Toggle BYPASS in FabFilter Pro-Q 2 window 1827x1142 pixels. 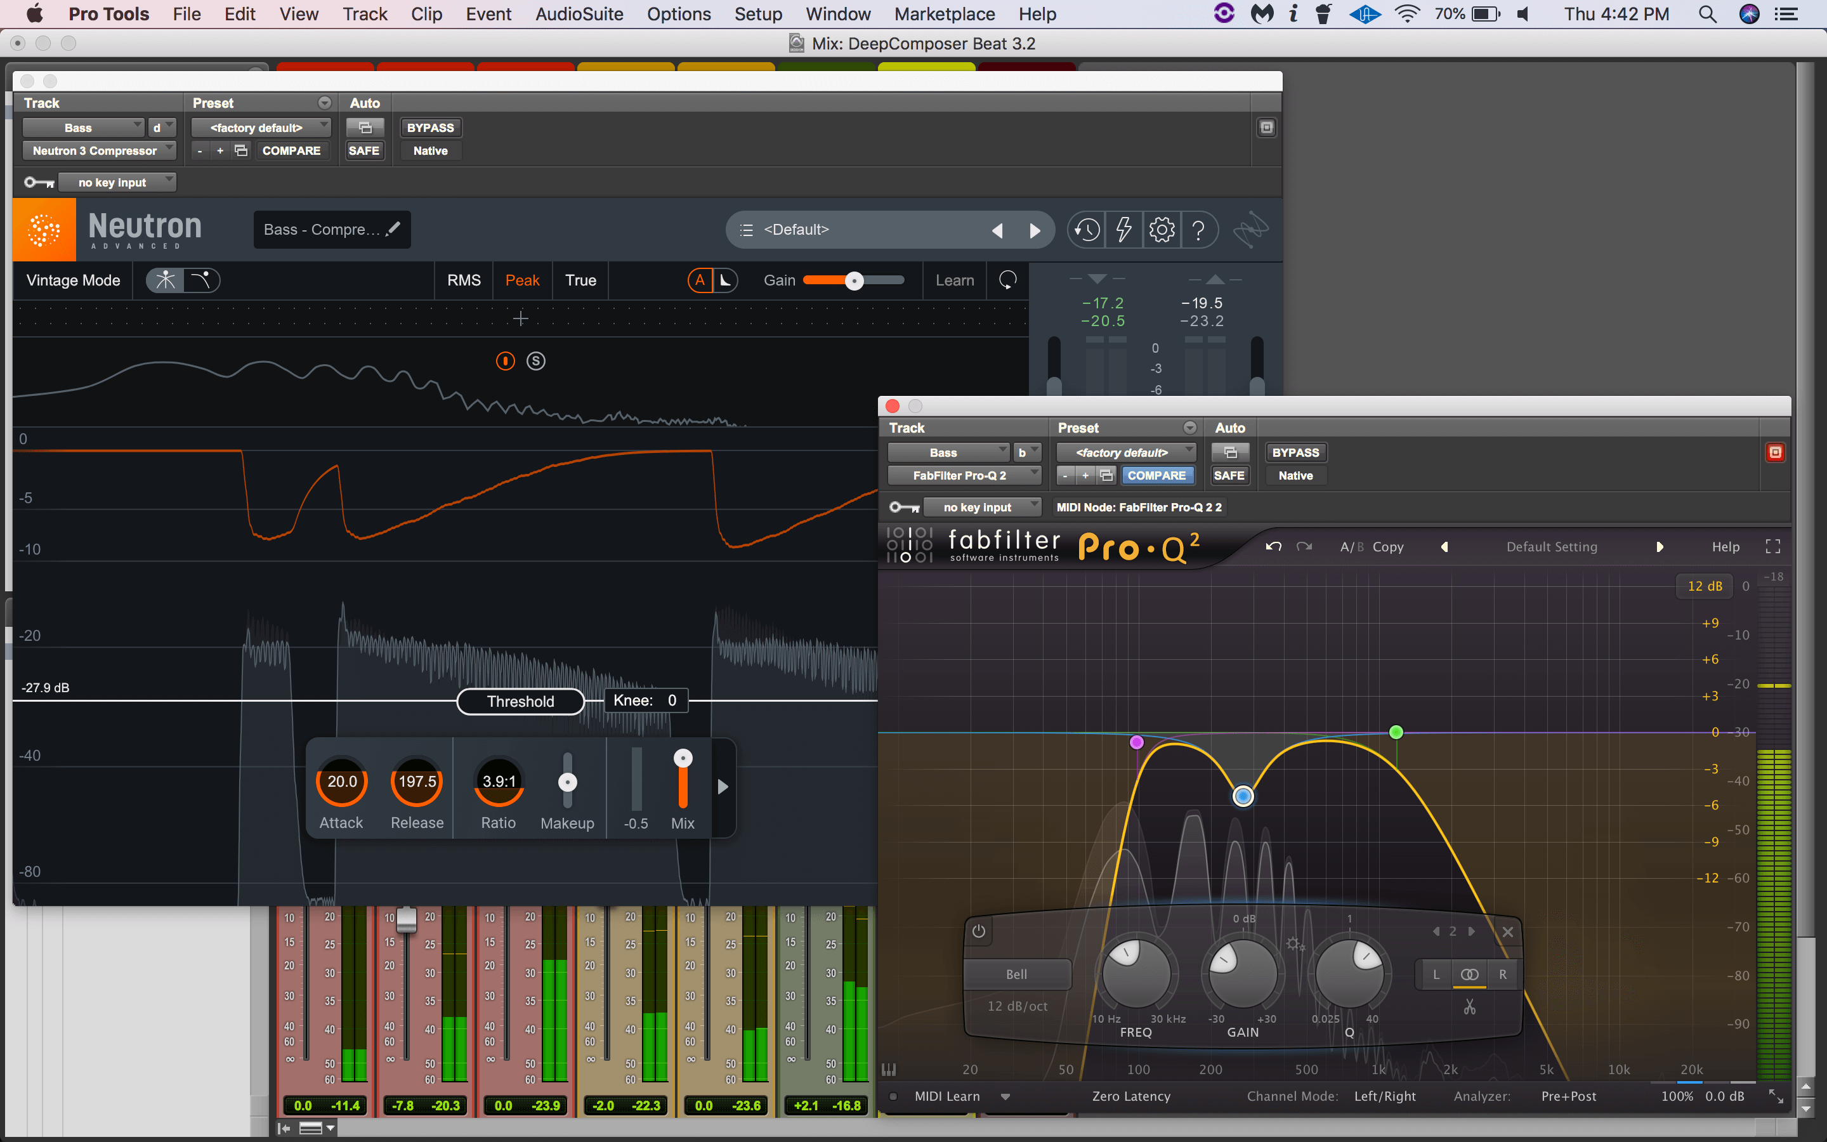click(x=1295, y=452)
